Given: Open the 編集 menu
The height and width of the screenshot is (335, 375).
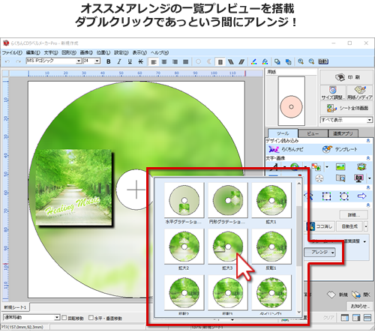Looking at the screenshot, I should point(33,52).
